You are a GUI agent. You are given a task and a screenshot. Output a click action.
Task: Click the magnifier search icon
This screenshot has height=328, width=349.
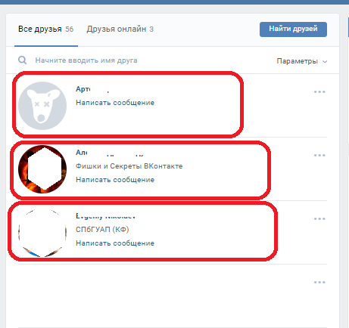pyautogui.click(x=22, y=60)
